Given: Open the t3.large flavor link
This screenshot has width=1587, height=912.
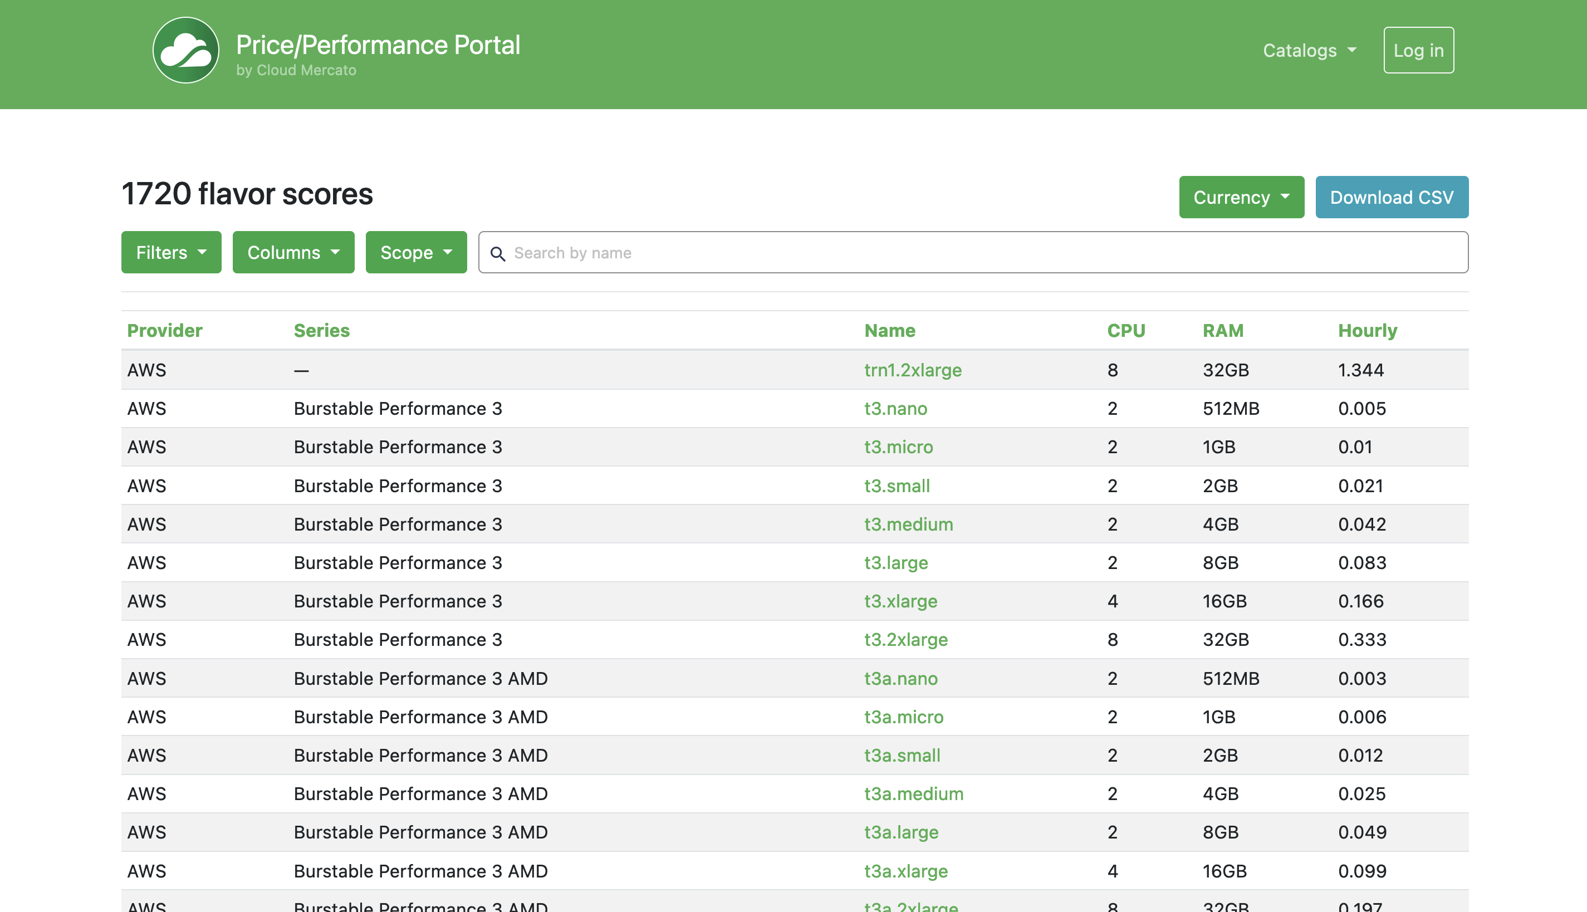Looking at the screenshot, I should coord(896,562).
